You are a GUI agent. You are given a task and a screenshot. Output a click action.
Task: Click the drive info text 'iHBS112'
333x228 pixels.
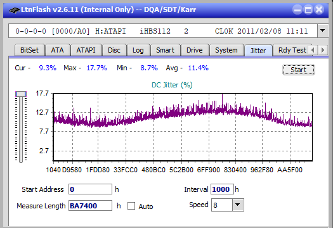(x=155, y=31)
